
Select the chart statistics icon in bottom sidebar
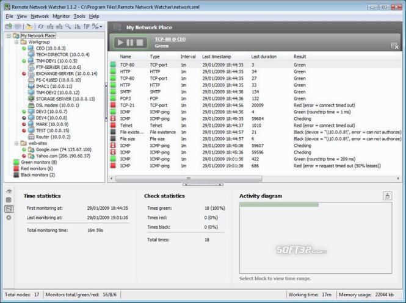(9, 209)
